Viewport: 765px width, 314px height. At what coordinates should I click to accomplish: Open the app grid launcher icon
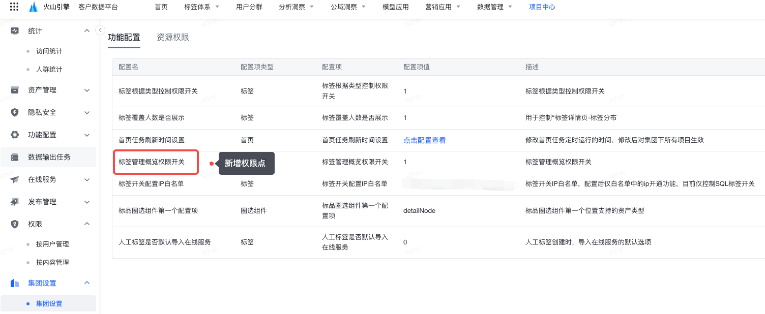[x=14, y=7]
